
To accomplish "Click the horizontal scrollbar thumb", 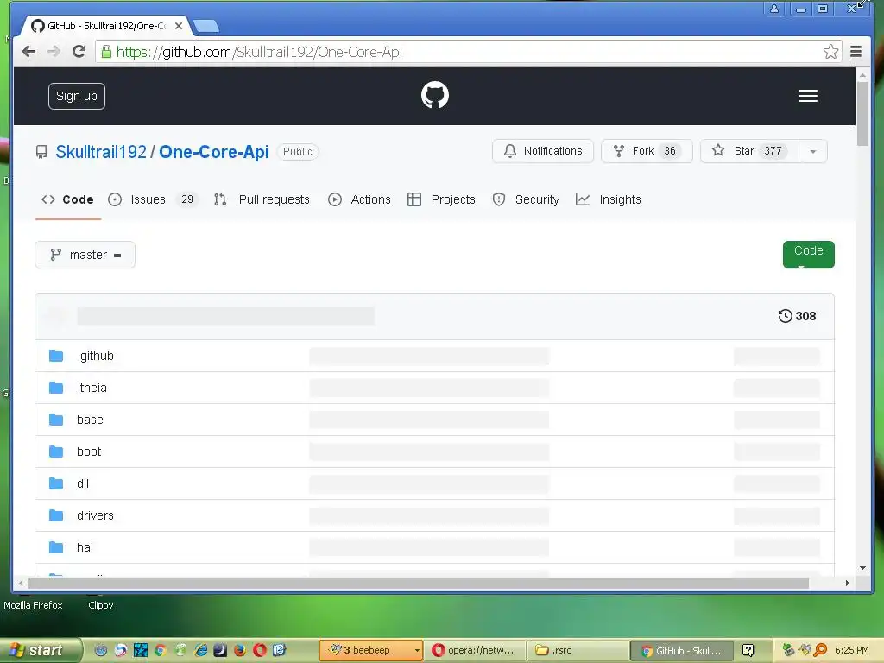I will [419, 583].
